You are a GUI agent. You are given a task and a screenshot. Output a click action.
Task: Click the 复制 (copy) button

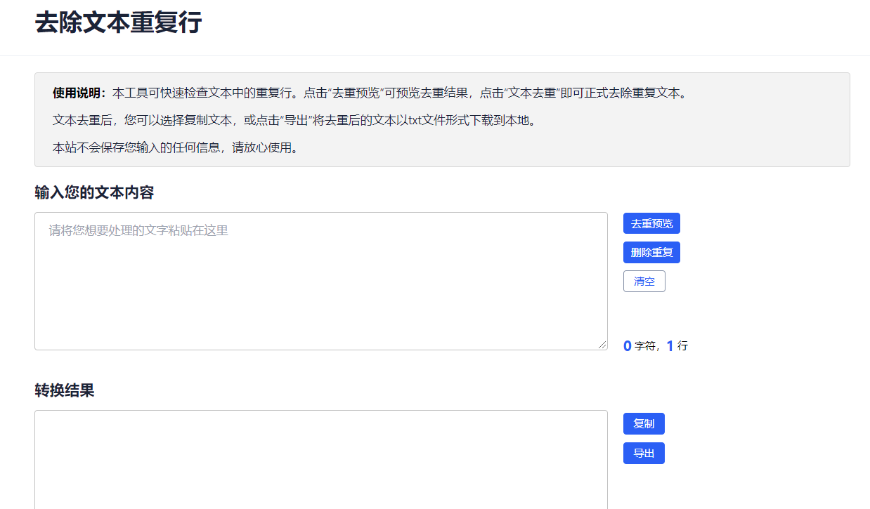tap(643, 423)
